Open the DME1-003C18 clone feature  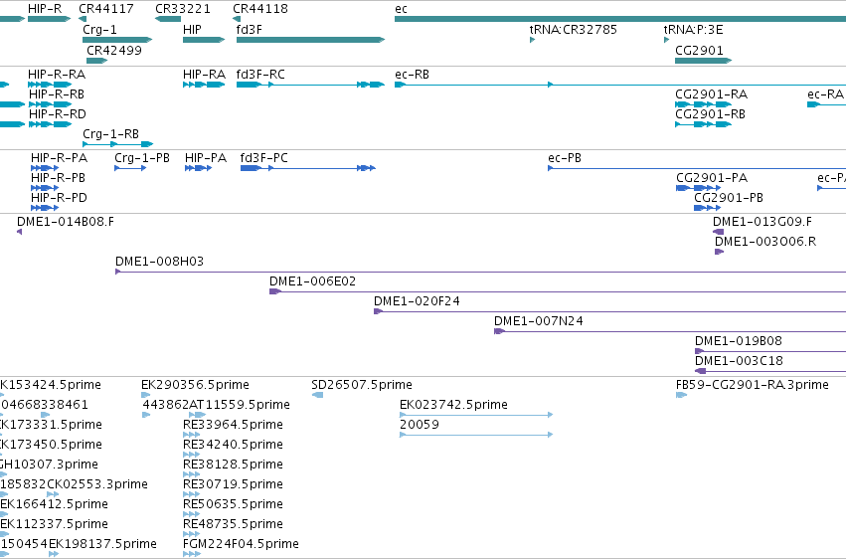pos(770,371)
